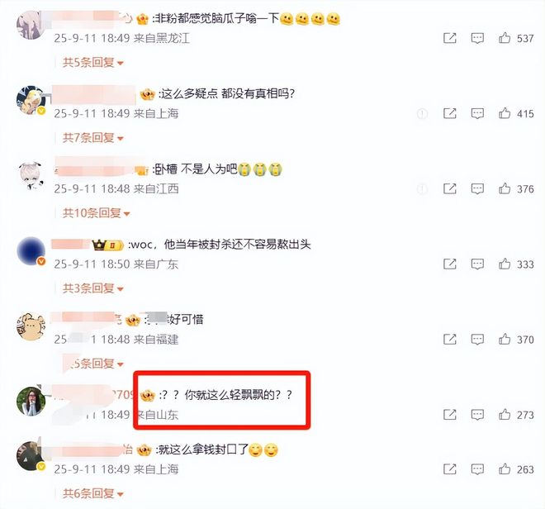Open report icon on 上海 comment with 415 likes
Viewport: 545px width, 509px height.
tap(422, 113)
